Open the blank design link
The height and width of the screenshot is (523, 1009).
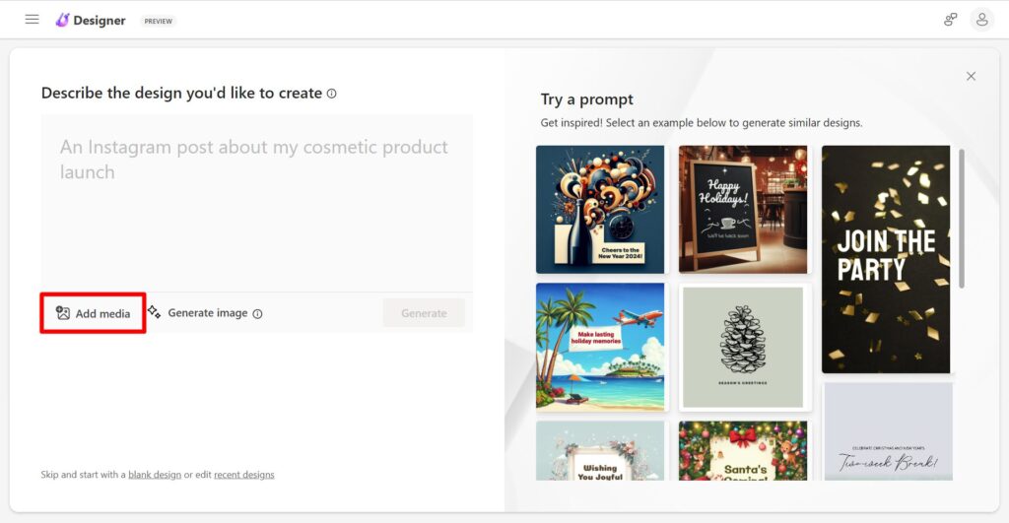tap(155, 475)
